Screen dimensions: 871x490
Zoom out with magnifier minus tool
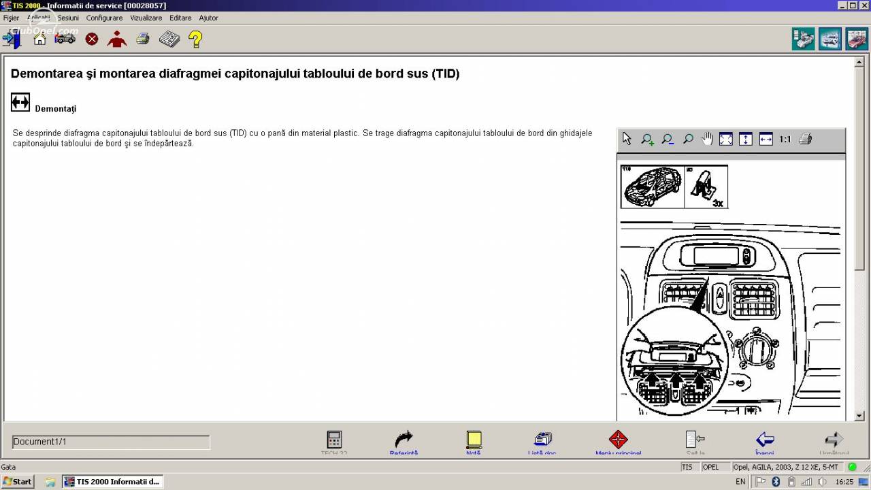[x=668, y=140]
